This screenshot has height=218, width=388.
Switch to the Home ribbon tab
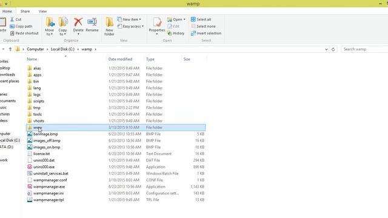pyautogui.click(x=7, y=12)
